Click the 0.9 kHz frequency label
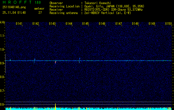The height and width of the screenshot is (110, 174). tap(2, 63)
